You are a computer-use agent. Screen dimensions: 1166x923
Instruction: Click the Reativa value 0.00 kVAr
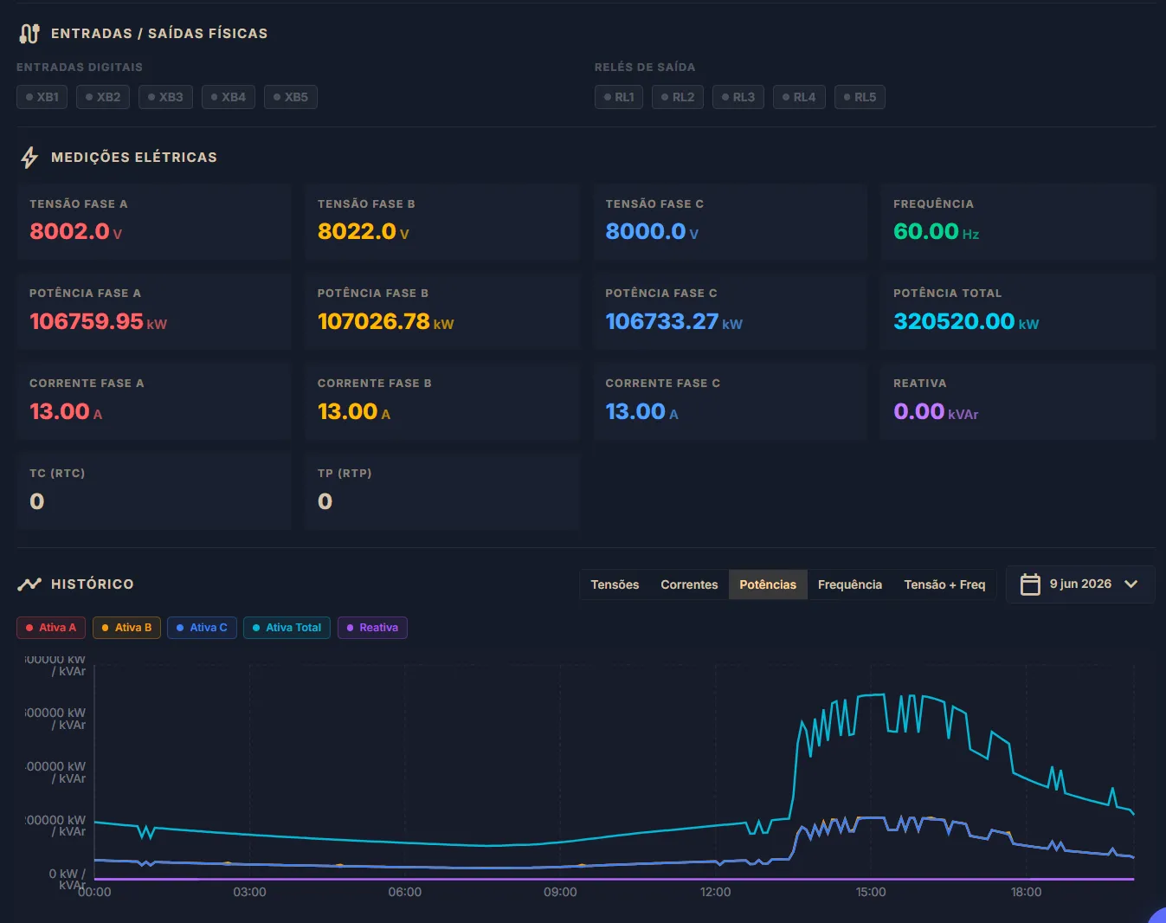point(936,412)
